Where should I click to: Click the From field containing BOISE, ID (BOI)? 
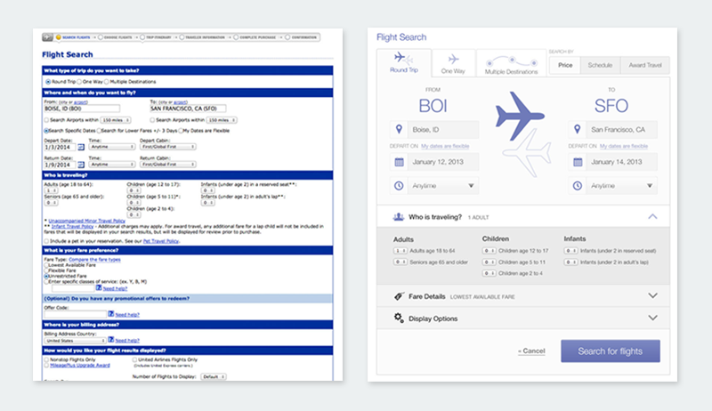point(82,109)
